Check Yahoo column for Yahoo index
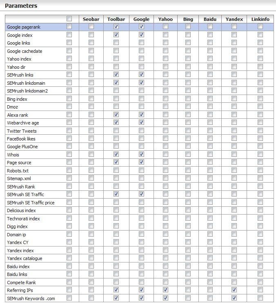The image size is (276, 303). click(165, 59)
